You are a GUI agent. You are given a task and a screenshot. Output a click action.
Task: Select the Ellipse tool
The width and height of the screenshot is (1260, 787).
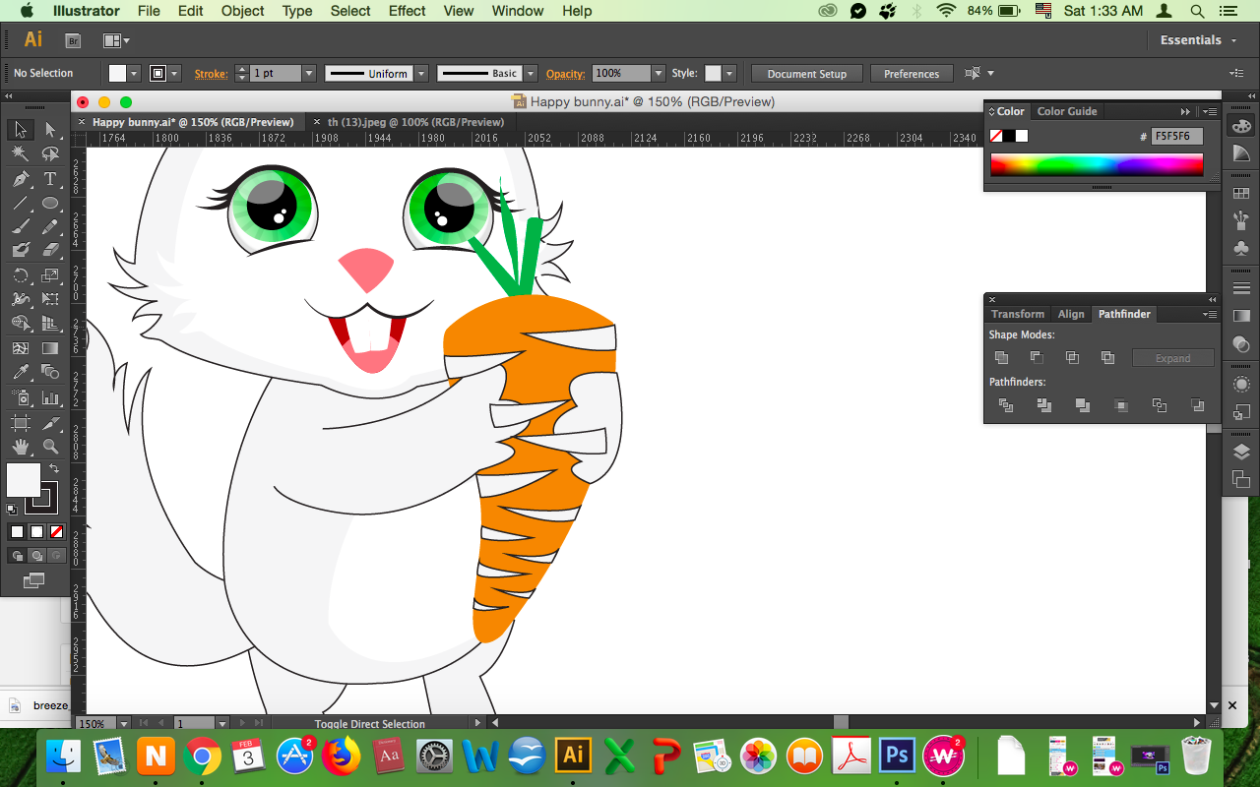pyautogui.click(x=50, y=204)
